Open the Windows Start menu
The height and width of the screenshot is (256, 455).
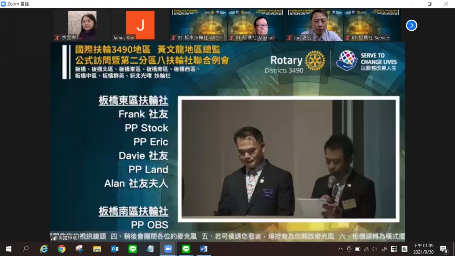coord(8,249)
